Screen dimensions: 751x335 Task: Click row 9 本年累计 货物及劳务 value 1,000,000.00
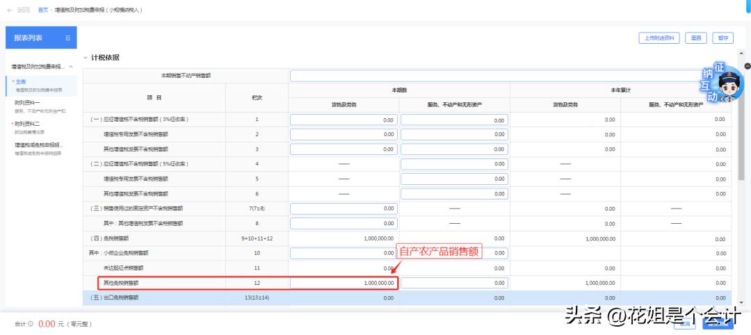click(600, 238)
